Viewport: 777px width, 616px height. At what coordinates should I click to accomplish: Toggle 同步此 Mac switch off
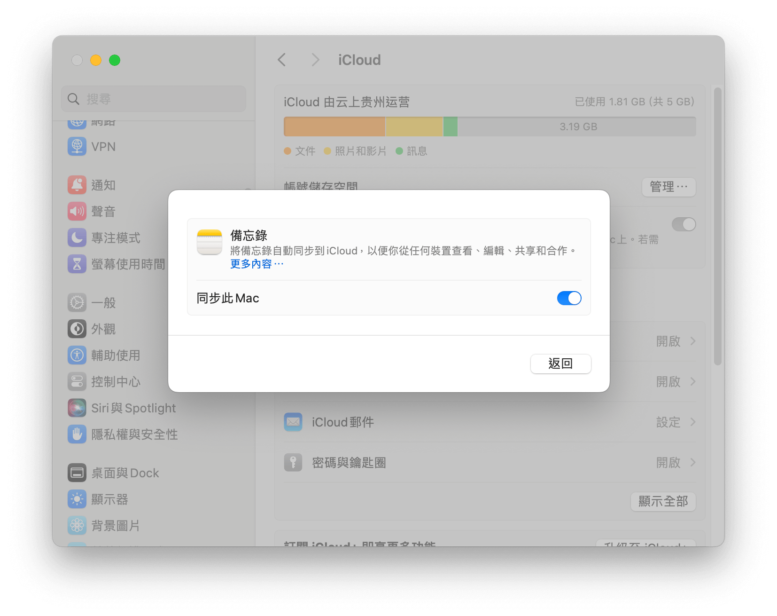click(x=569, y=298)
